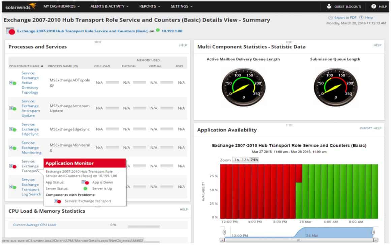This screenshot has width=391, height=245.
Task: Log out via Guest (Logout) link
Action: 348,6
